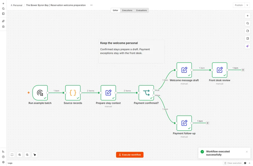Click the Publish button
The height and width of the screenshot is (166, 253).
click(x=239, y=5)
